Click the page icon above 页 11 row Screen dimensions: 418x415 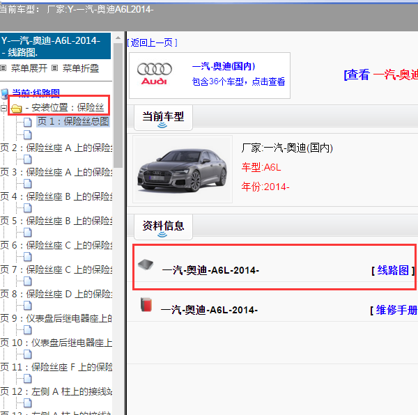tap(27, 354)
